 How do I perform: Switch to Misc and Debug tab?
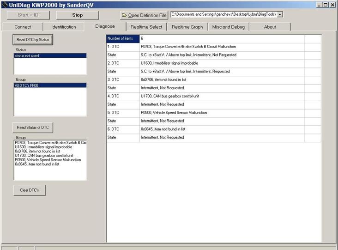(x=229, y=27)
